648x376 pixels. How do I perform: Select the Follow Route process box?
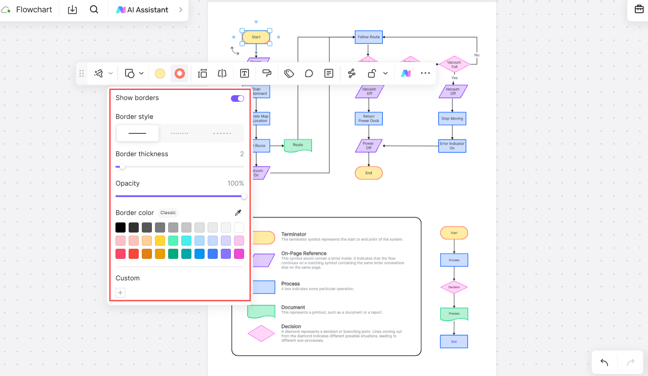click(x=369, y=37)
